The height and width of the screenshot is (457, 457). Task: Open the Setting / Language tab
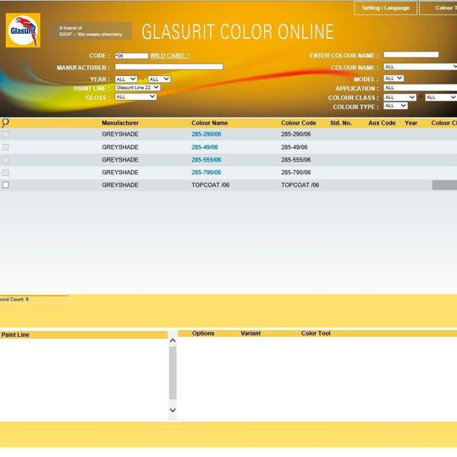point(386,8)
